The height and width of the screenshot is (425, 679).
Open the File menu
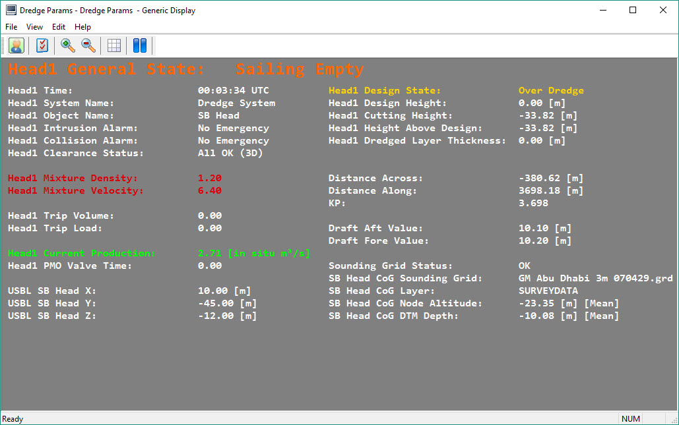11,27
